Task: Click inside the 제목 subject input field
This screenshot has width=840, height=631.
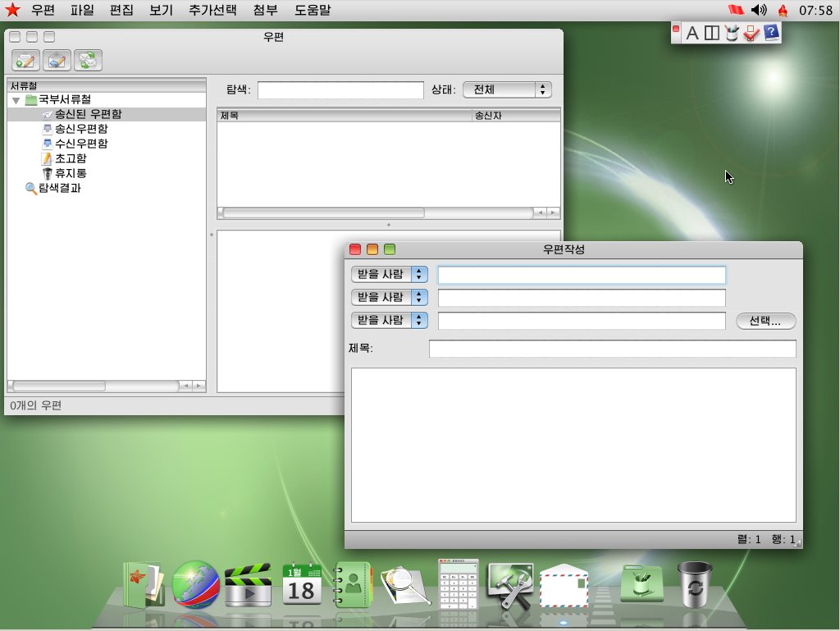Action: [x=612, y=348]
